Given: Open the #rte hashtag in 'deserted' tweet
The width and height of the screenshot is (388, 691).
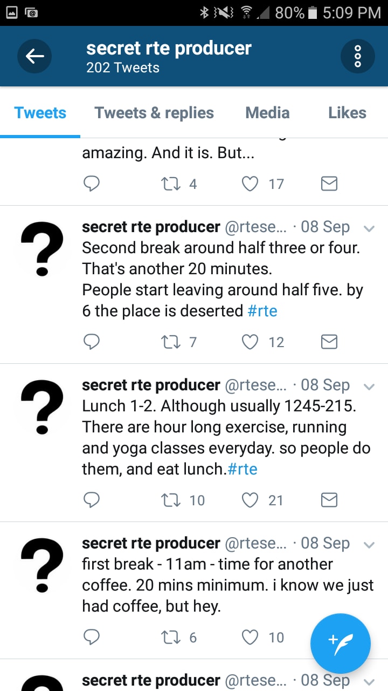Looking at the screenshot, I should click(262, 311).
